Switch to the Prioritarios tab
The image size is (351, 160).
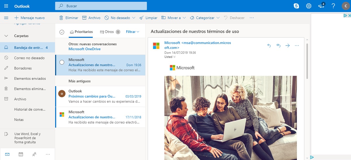81,32
